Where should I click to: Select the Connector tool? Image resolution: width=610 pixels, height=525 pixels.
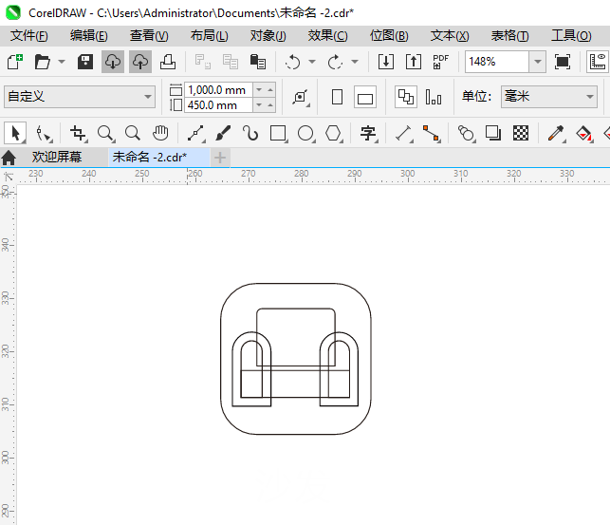pyautogui.click(x=432, y=134)
